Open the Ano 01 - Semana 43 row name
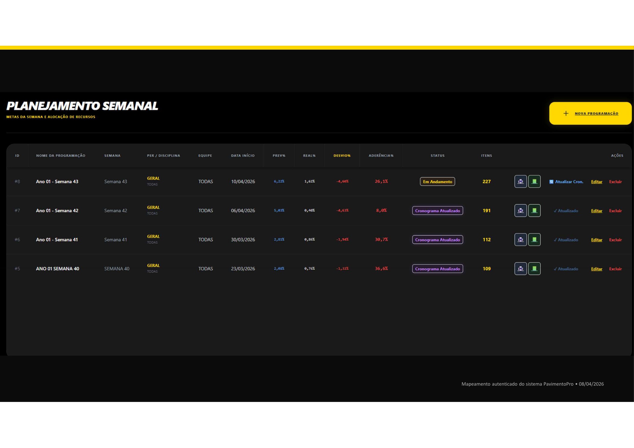This screenshot has width=634, height=448. click(57, 181)
